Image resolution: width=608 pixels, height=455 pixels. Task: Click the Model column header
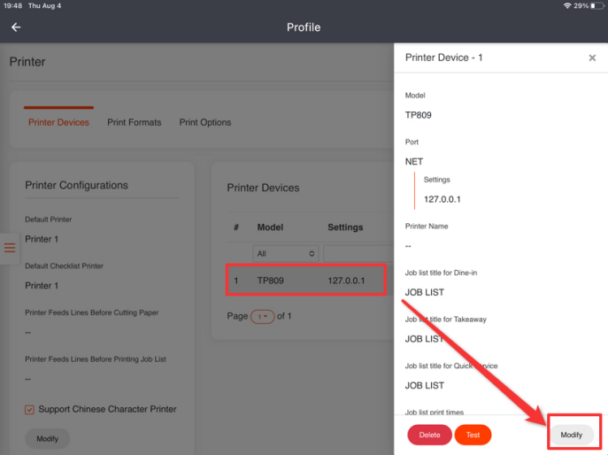[270, 227]
